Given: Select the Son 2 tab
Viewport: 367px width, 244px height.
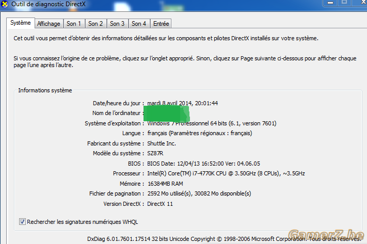Looking at the screenshot, I should click(x=95, y=24).
